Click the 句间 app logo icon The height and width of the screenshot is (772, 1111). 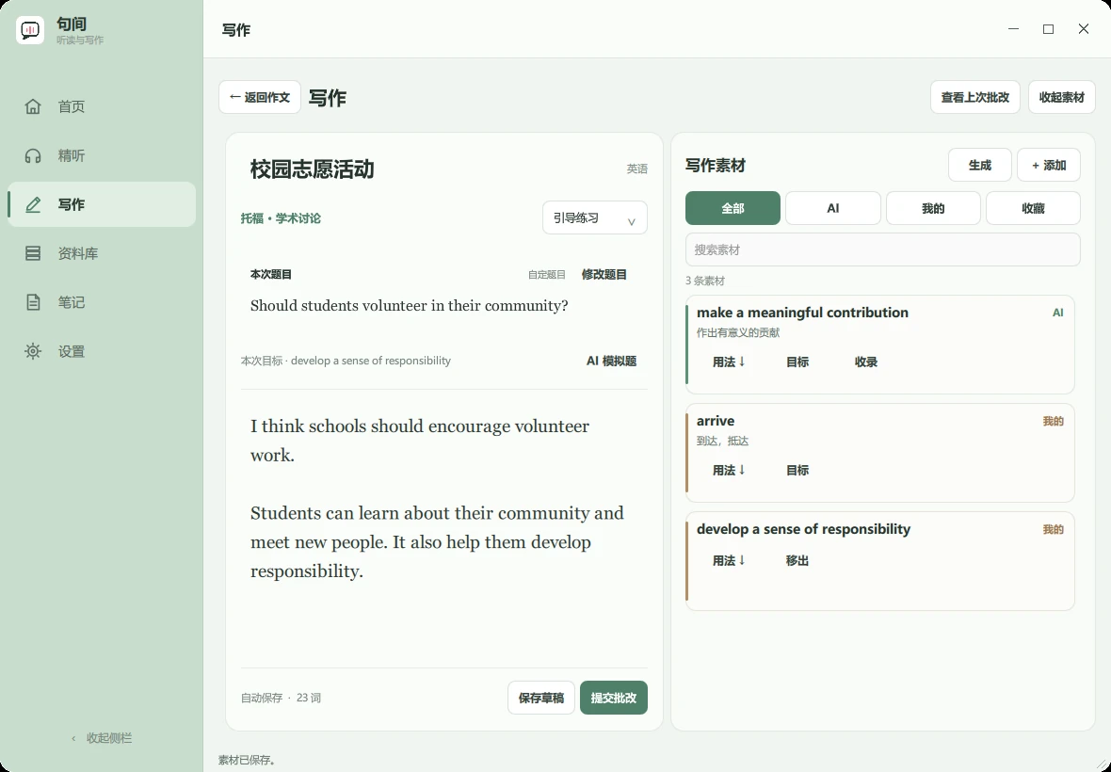(x=30, y=30)
